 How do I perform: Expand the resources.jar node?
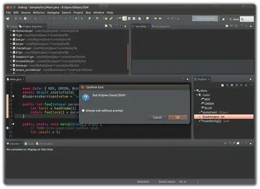pyautogui.click(x=11, y=31)
